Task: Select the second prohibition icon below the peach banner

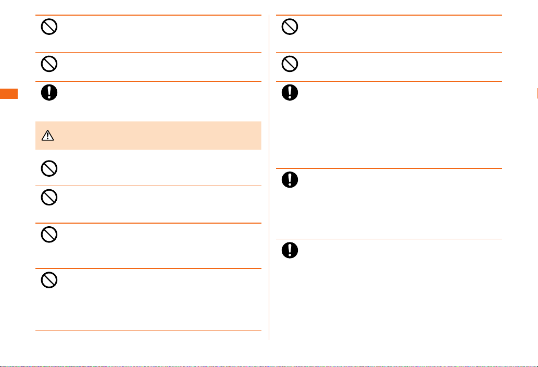Action: click(49, 198)
